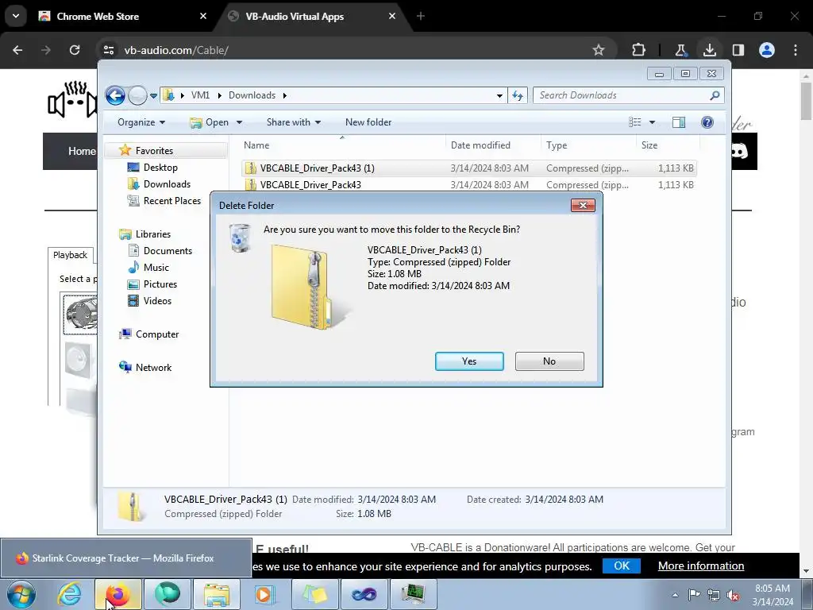Sort by Size column header
Screen dimensions: 813x610
tap(668, 145)
